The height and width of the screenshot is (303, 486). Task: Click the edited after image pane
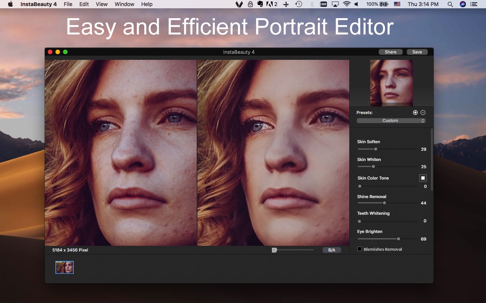pyautogui.click(x=273, y=153)
